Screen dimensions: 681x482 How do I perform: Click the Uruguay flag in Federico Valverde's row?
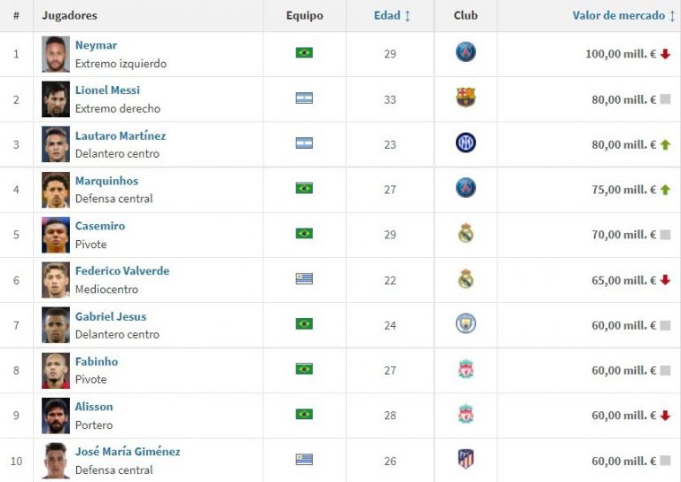(x=304, y=279)
